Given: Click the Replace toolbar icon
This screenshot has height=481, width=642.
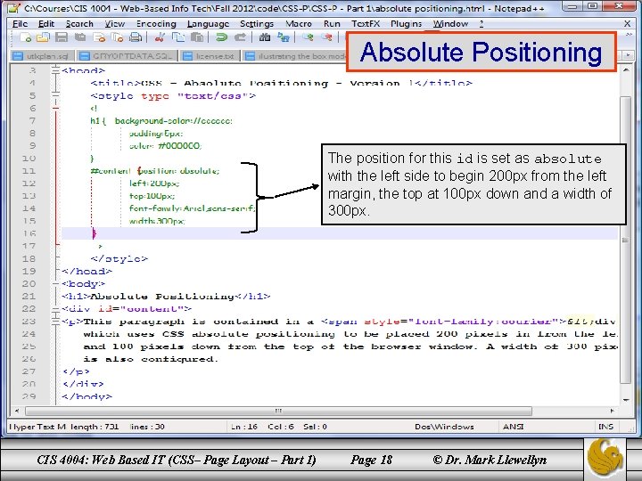Looking at the screenshot, I should pyautogui.click(x=283, y=37).
